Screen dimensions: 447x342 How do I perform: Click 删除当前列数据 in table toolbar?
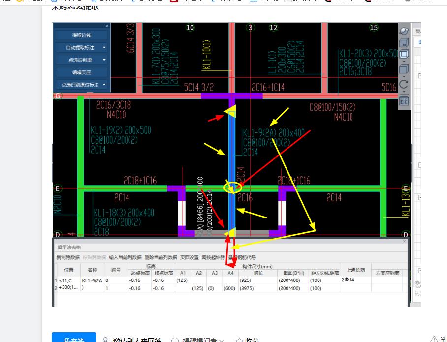[x=161, y=257]
